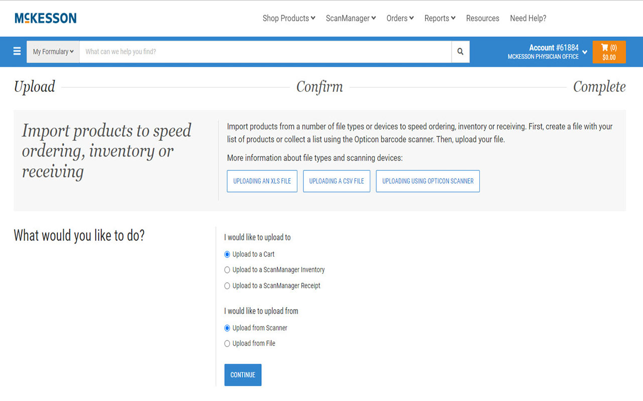Screen dimensions: 643x401
Task: Click the McKesson logo
Action: (45, 18)
